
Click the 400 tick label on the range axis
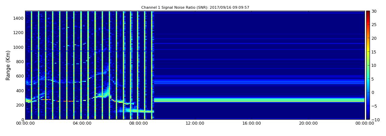coord(20,91)
